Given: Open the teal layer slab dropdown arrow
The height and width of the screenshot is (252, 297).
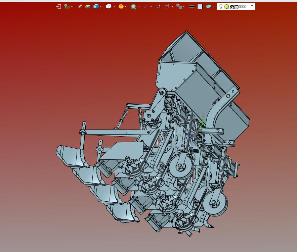Looking at the screenshot, I should click(213, 7).
